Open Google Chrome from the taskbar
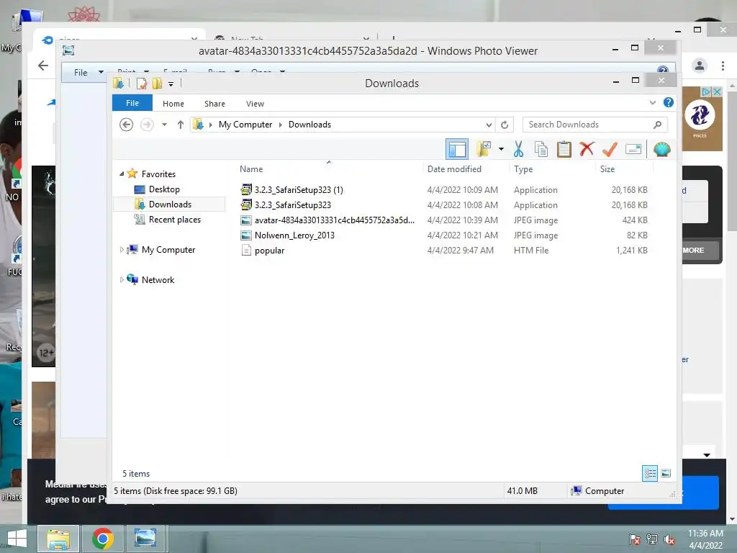 pyautogui.click(x=103, y=539)
